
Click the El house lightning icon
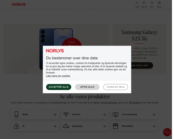[x=17, y=126]
